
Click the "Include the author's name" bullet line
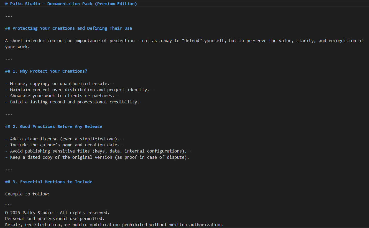point(65,145)
